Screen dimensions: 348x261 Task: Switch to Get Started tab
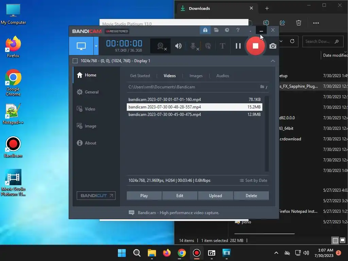pos(140,76)
